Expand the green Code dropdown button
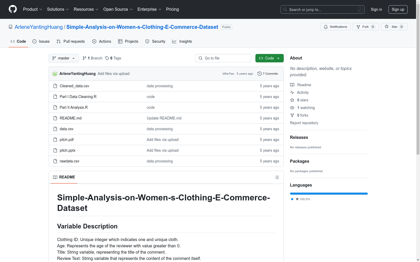The height and width of the screenshot is (262, 420). pos(270,58)
